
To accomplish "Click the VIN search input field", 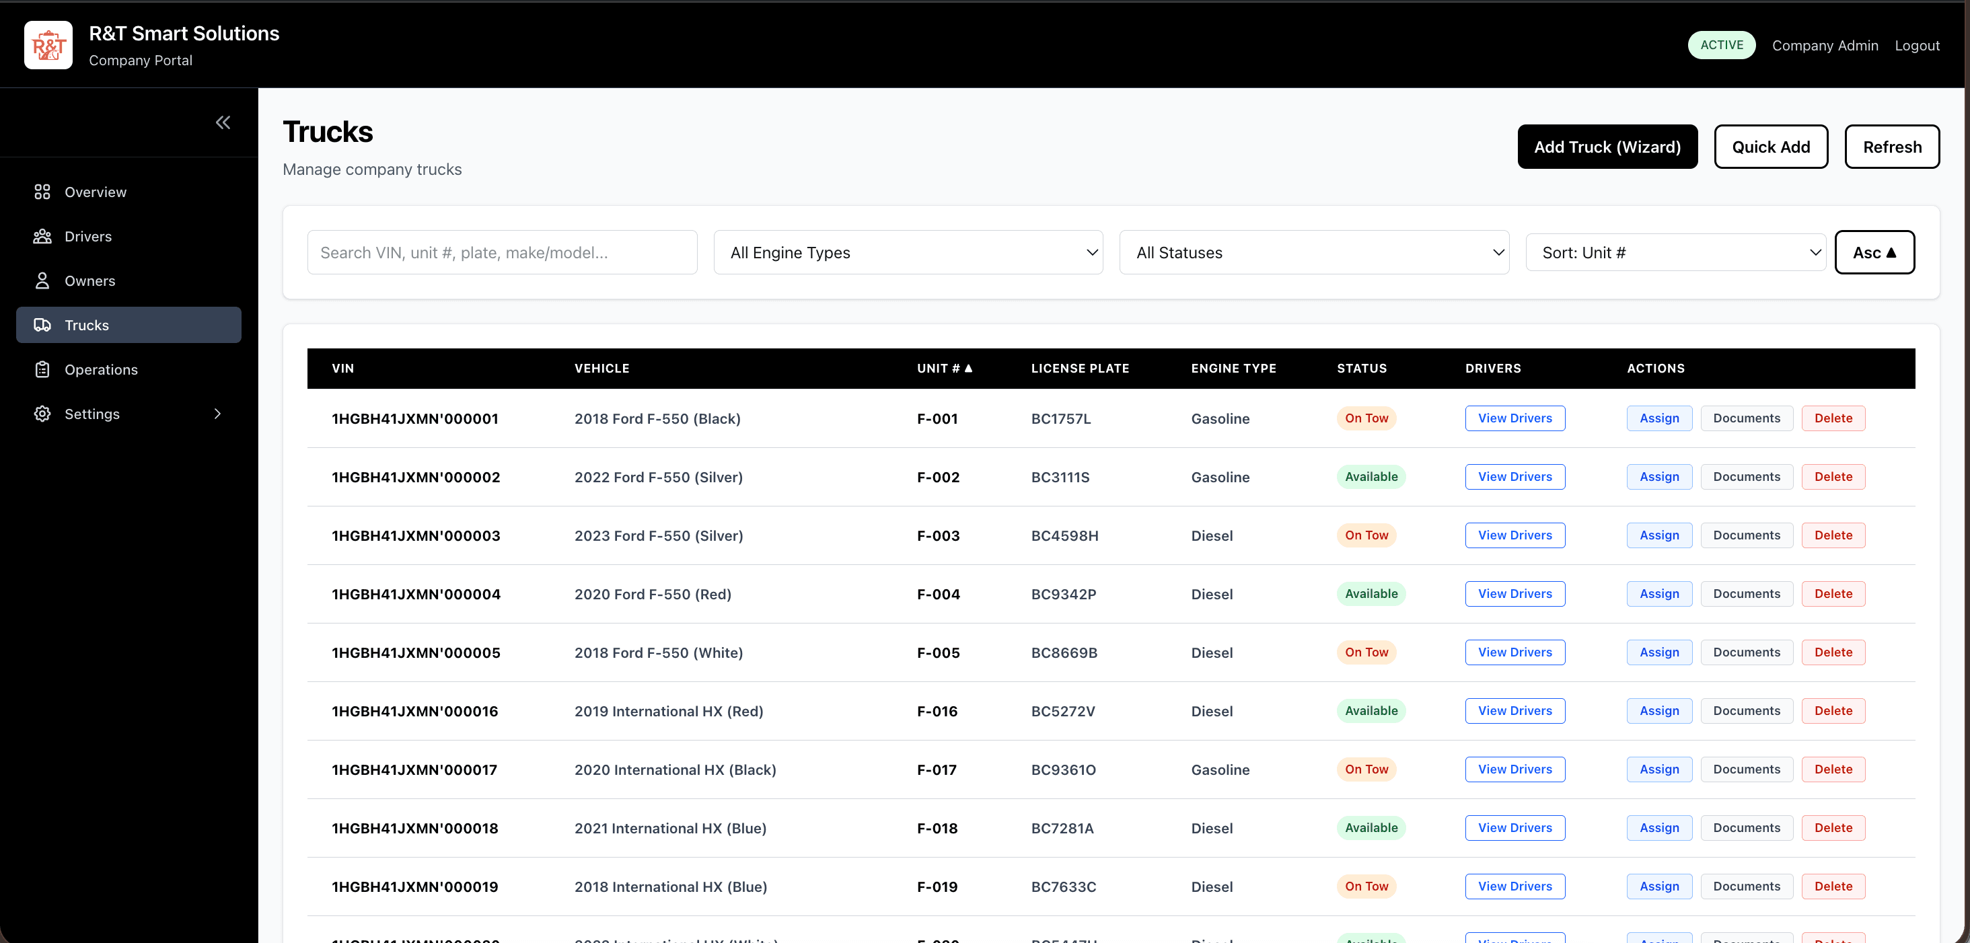I will click(x=502, y=252).
